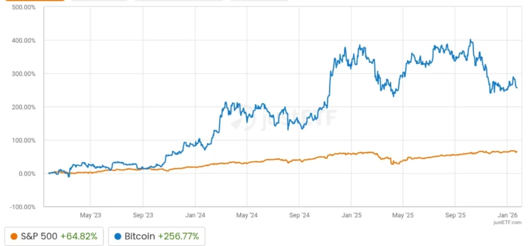Screen dimensions: 531x246
Task: Click the orange S&P 500 legend dot
Action: tap(14, 236)
